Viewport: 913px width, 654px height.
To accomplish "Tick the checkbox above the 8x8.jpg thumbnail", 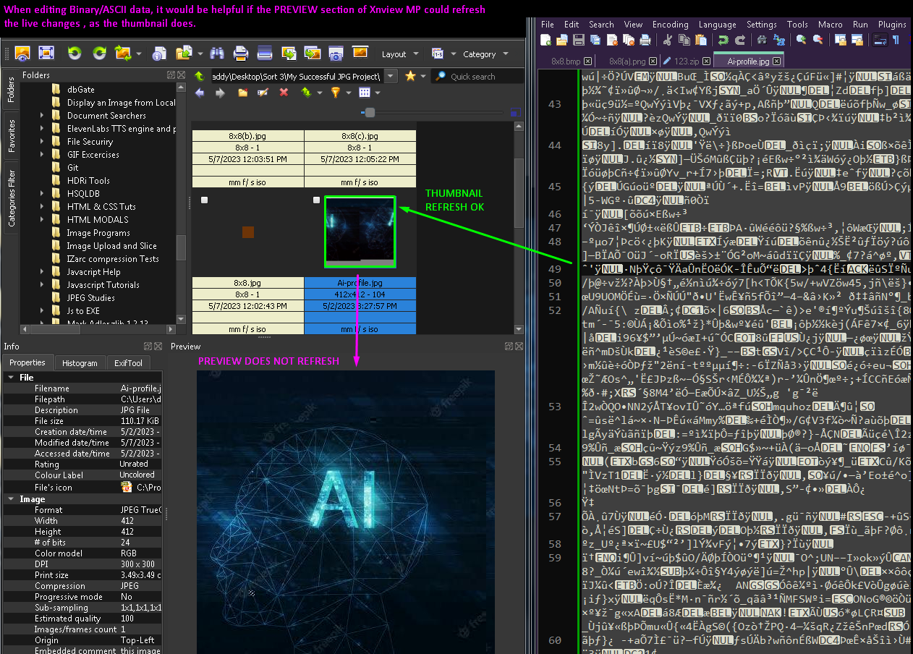I will pyautogui.click(x=205, y=200).
